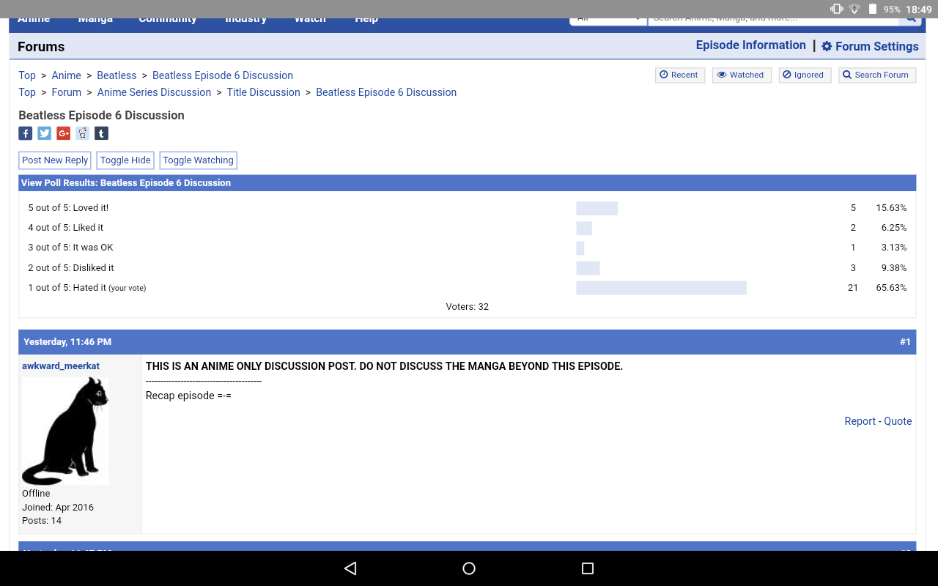Click the black cat avatar image

[65, 431]
